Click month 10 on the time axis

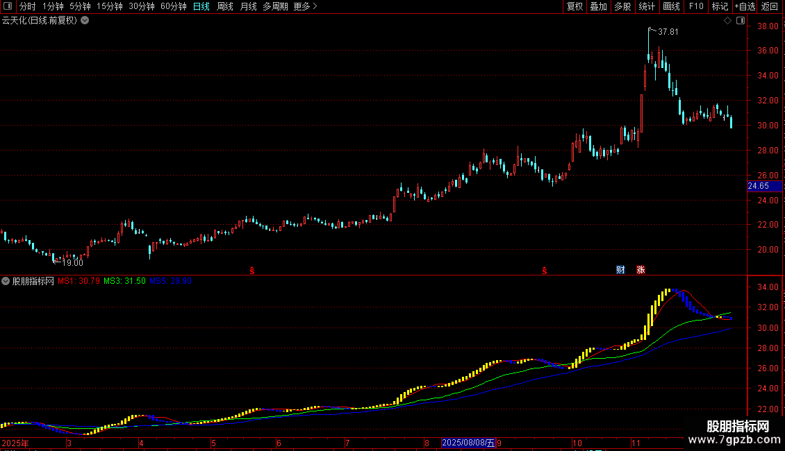577,443
